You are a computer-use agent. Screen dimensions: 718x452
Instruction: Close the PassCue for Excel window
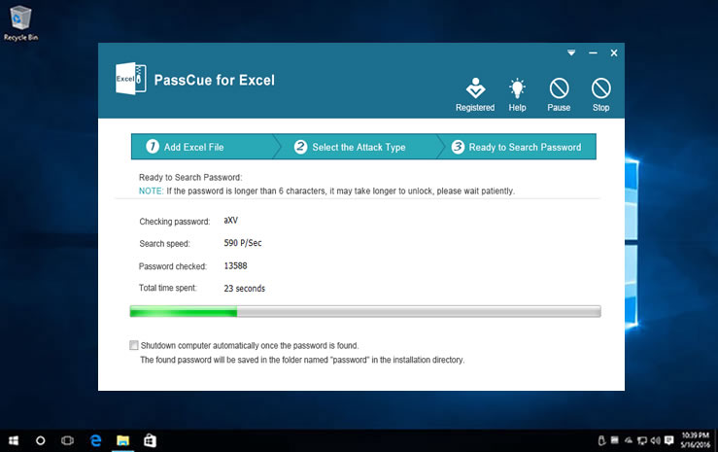click(x=614, y=53)
